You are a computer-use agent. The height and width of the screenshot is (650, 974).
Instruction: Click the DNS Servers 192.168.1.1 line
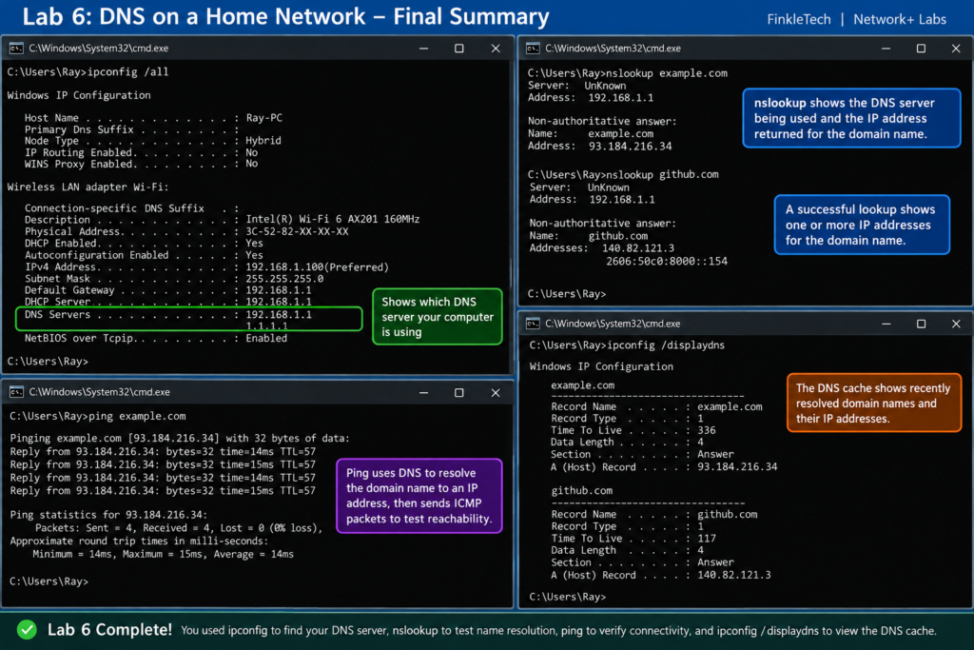click(x=167, y=315)
